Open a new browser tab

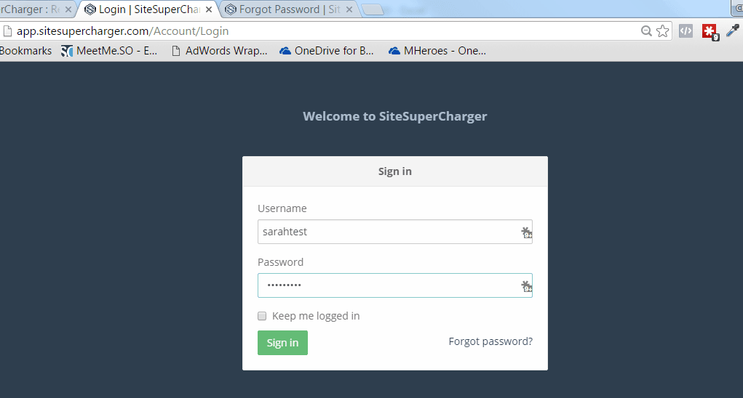(373, 9)
